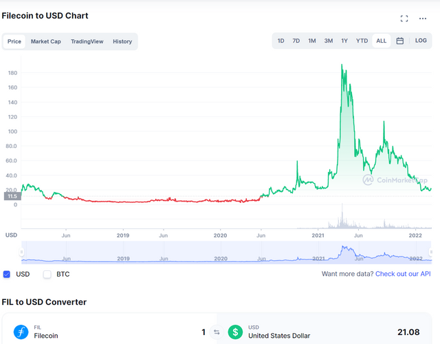Image resolution: width=440 pixels, height=344 pixels.
Task: Click the Filecoin name in the converter
Action: coord(46,336)
